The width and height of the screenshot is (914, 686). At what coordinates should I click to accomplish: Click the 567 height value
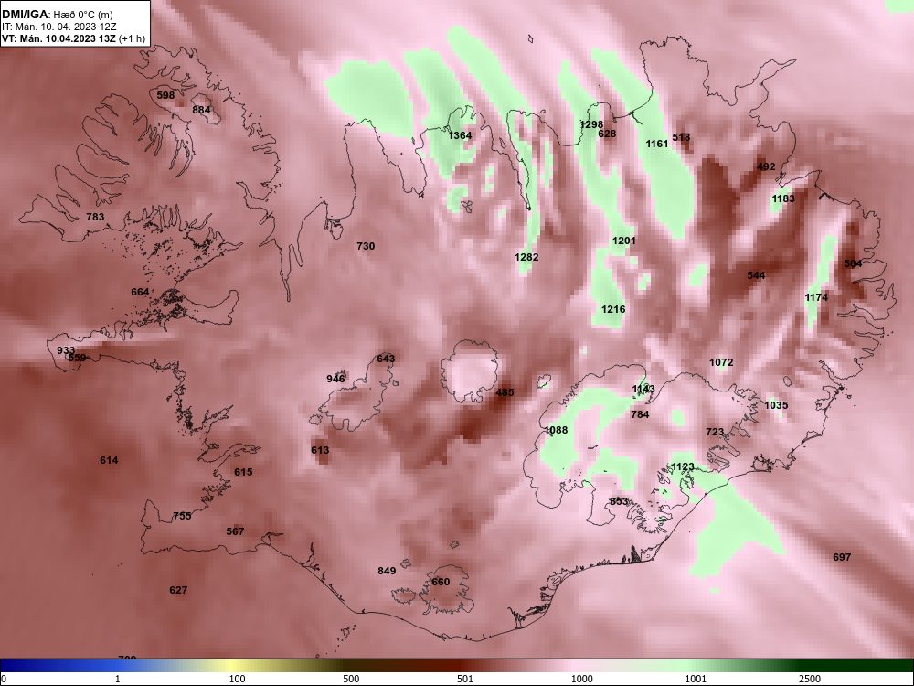tap(235, 531)
